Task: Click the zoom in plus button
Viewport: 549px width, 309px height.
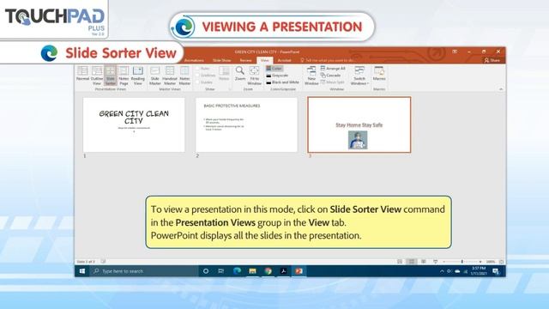Action: (x=480, y=262)
